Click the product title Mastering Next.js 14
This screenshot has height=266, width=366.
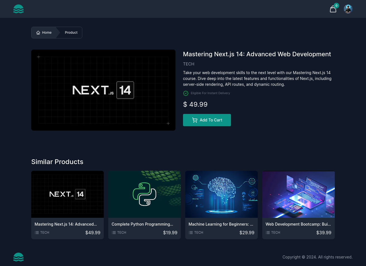(x=257, y=54)
